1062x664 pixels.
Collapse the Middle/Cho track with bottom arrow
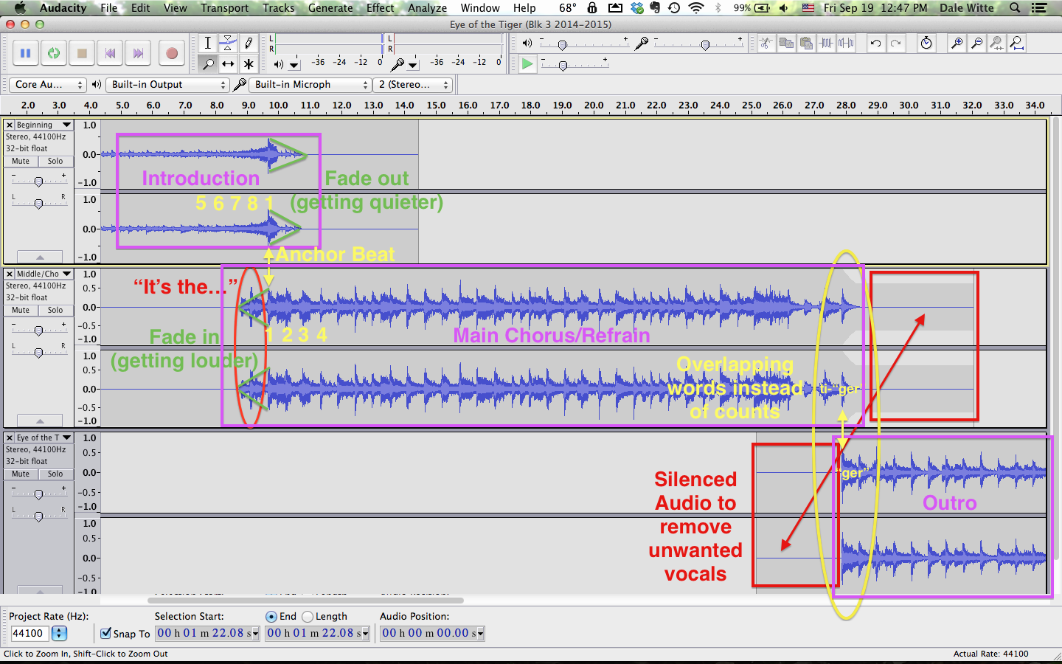(x=39, y=421)
